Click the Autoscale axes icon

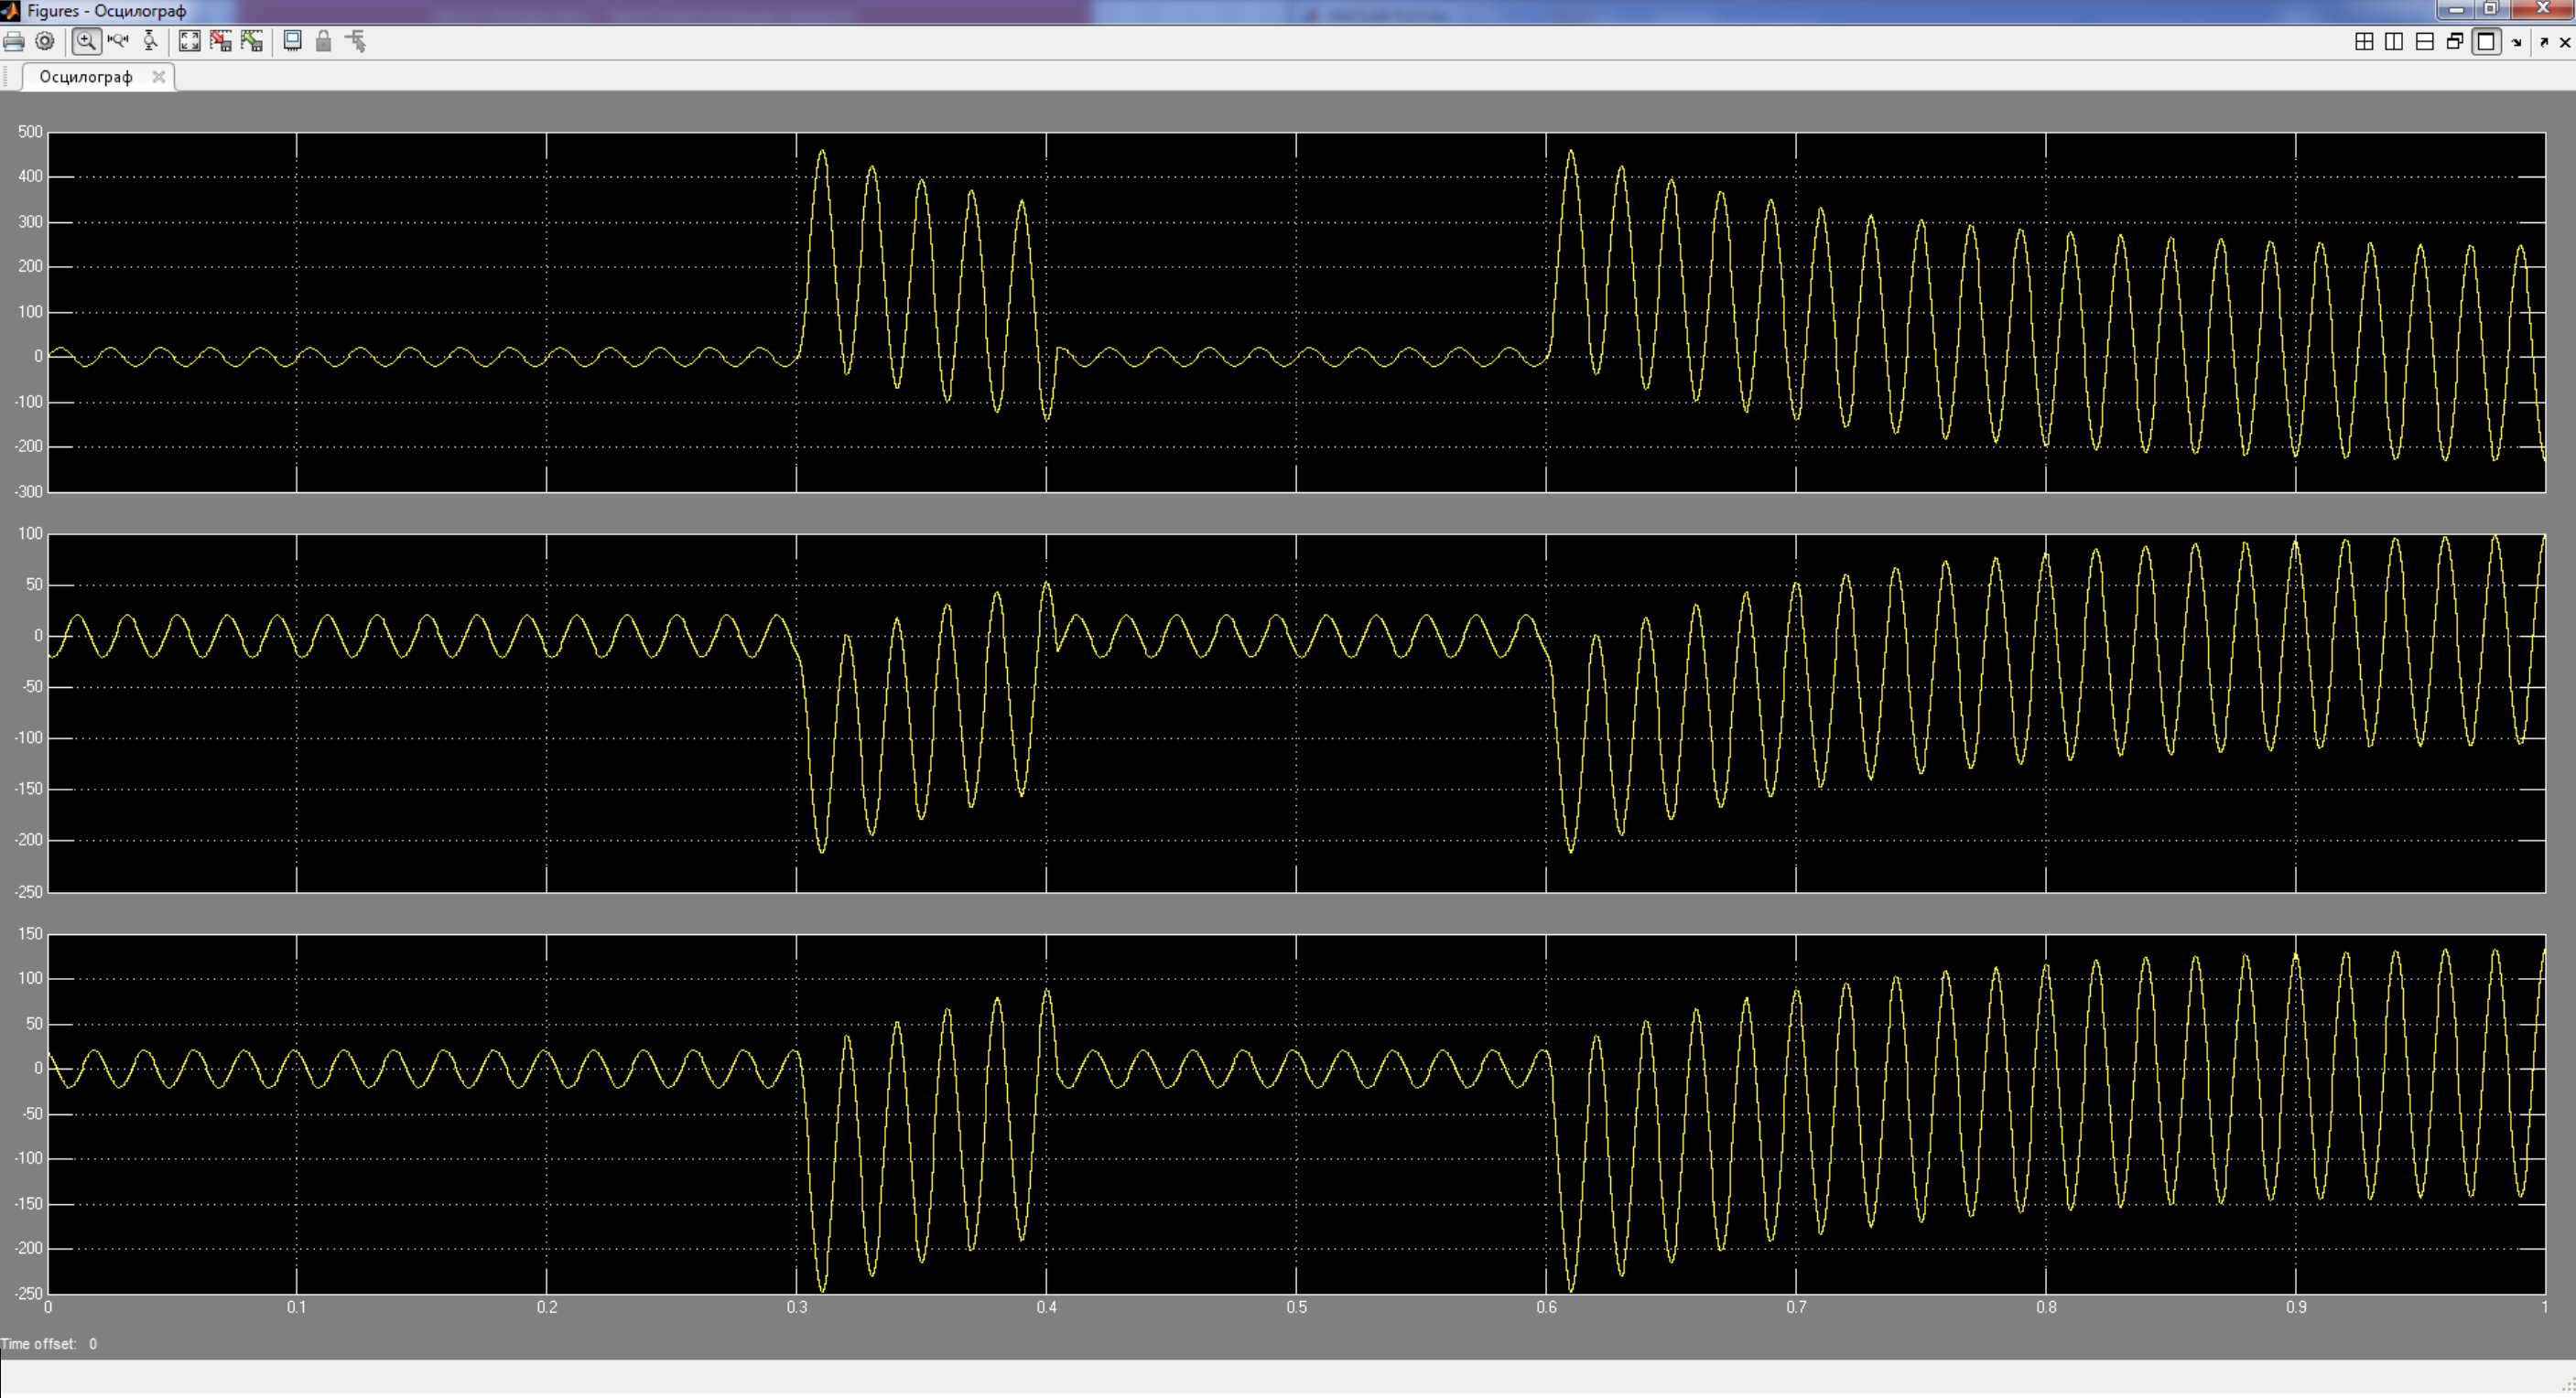coord(189,42)
